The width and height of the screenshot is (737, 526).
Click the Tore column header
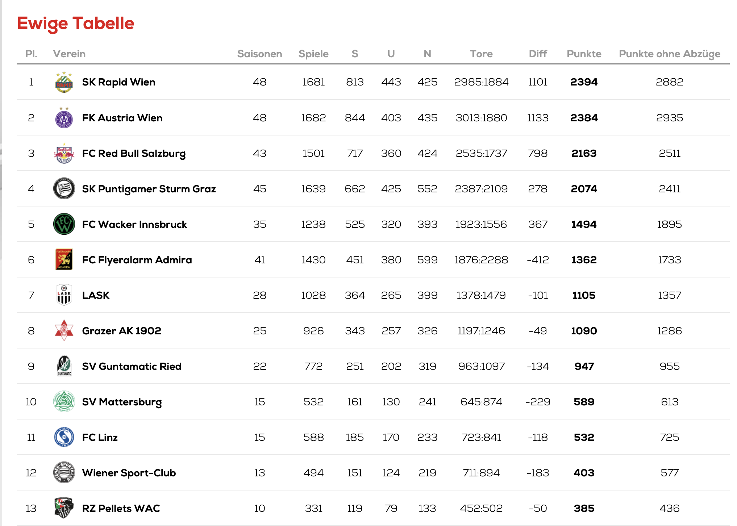click(481, 54)
